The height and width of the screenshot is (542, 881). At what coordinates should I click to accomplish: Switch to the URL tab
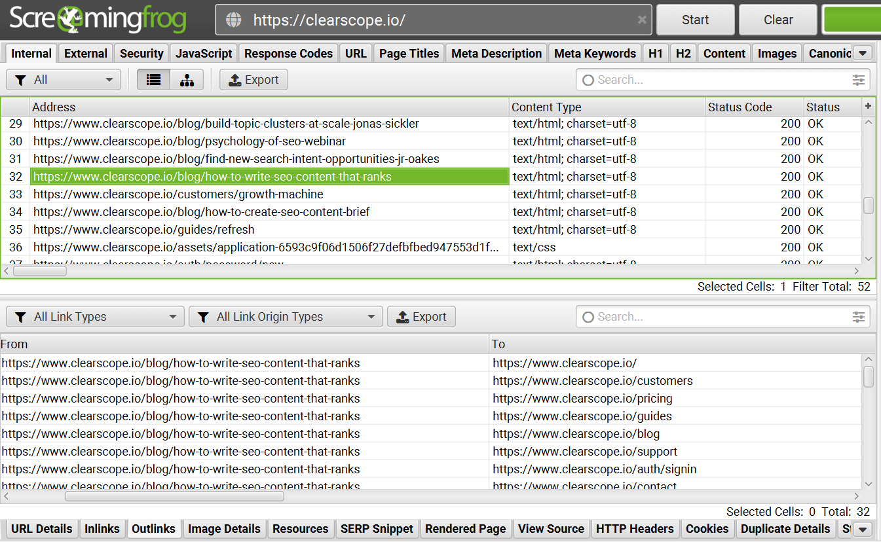point(356,54)
